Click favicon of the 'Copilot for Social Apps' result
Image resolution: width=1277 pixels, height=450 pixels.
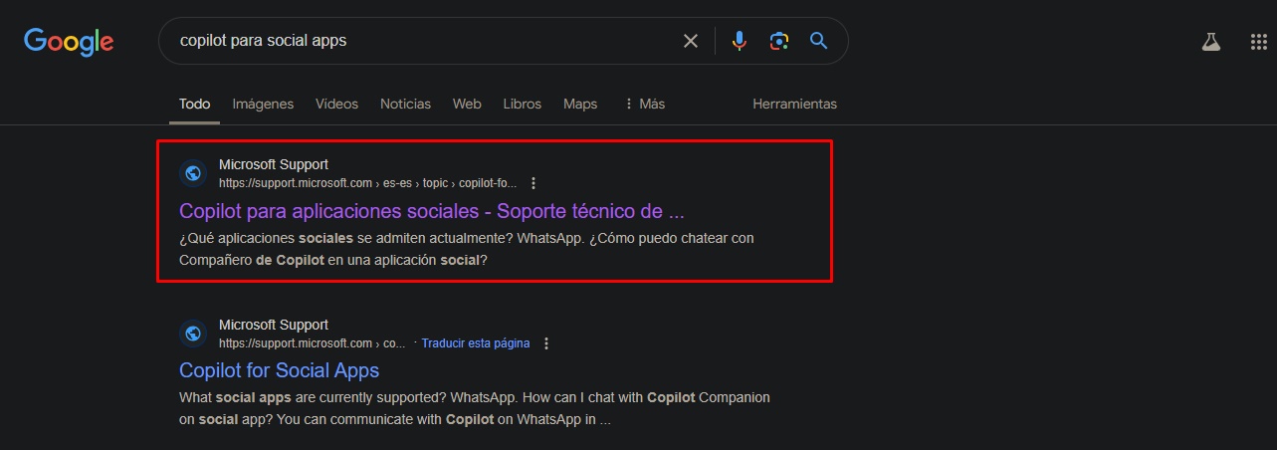pos(193,334)
